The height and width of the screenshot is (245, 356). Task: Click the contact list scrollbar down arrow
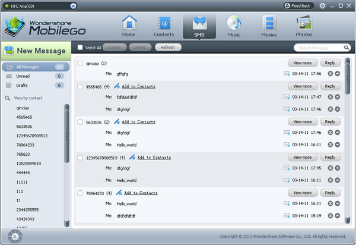tap(66, 224)
